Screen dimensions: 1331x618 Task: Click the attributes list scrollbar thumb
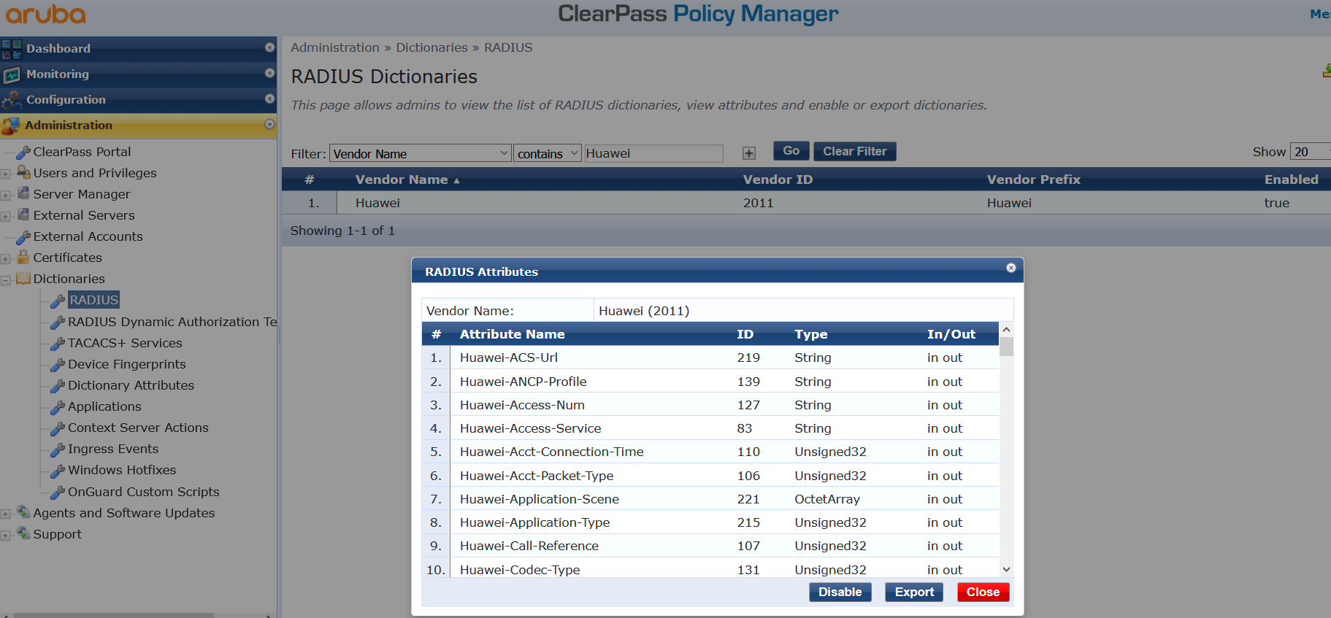click(1006, 347)
